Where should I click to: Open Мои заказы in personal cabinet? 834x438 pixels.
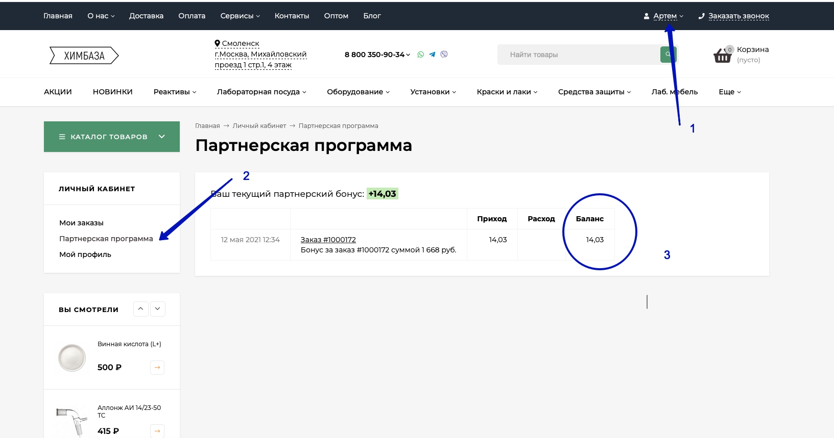coord(81,223)
